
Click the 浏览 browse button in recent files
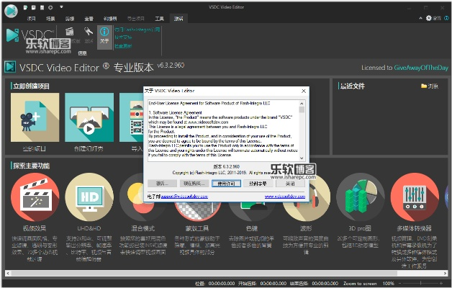[429, 86]
